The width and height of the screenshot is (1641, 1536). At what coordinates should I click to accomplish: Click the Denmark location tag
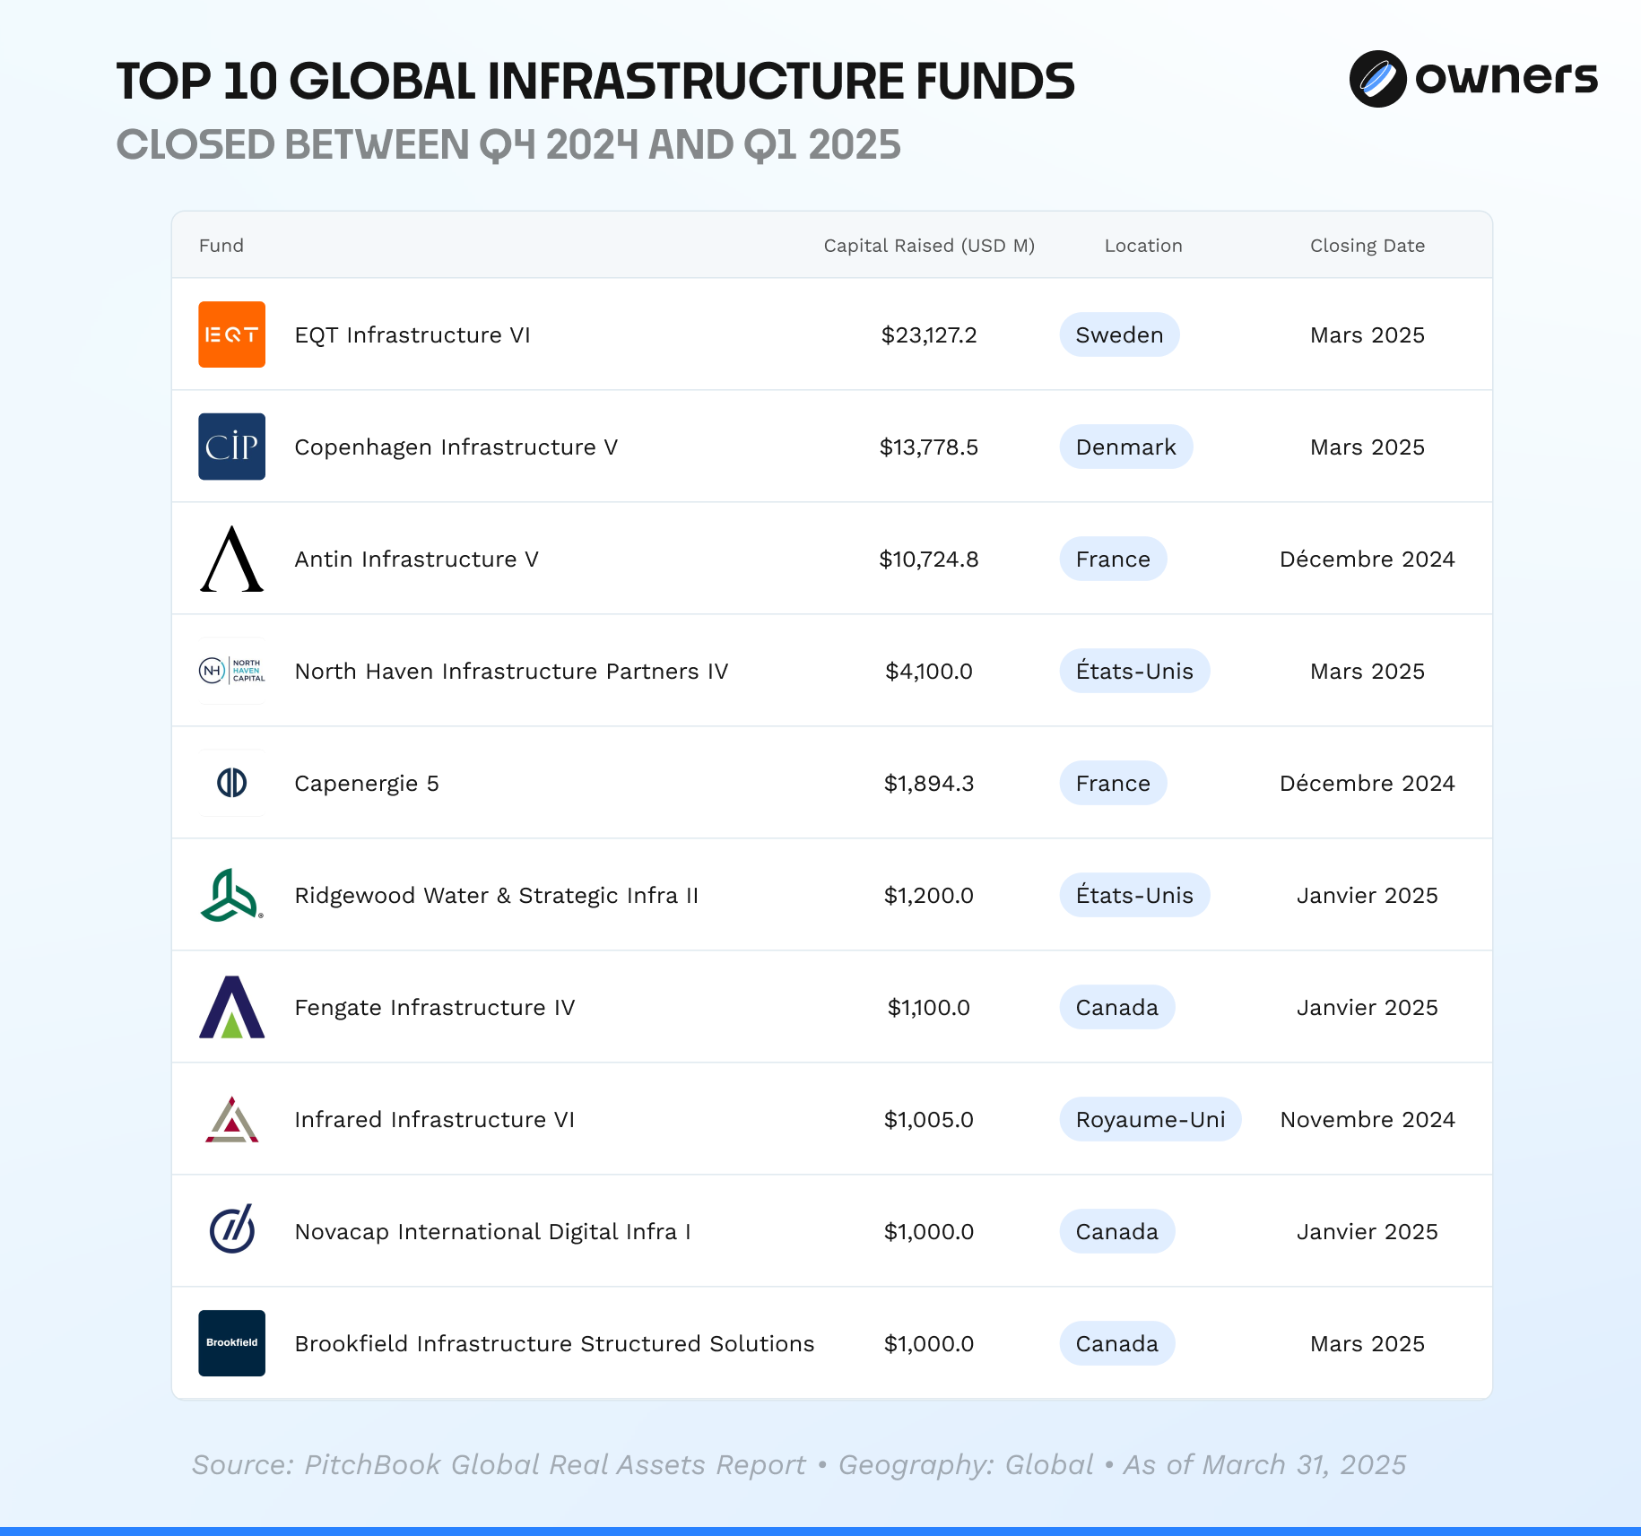tap(1126, 447)
